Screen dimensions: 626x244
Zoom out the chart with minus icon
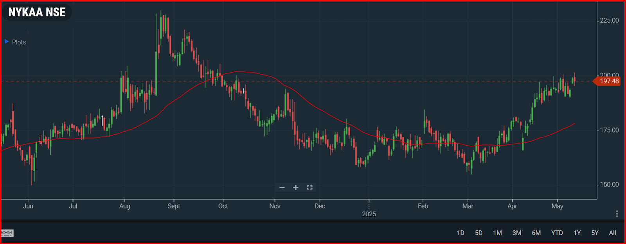282,188
